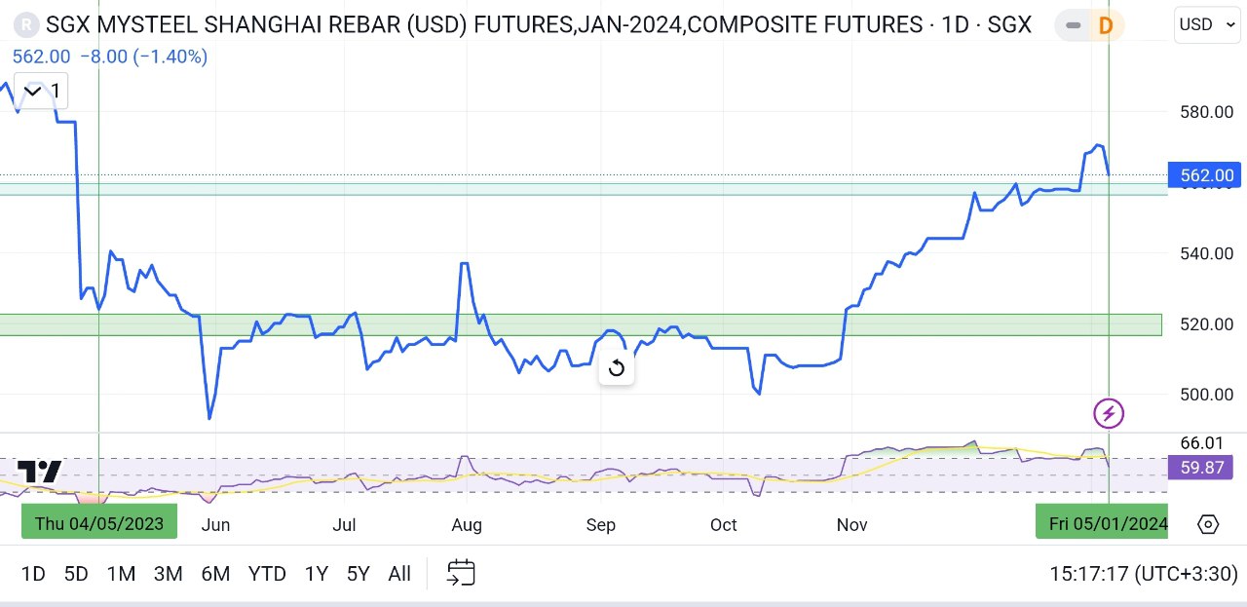This screenshot has width=1247, height=607.
Task: Select the 6M time range
Action: 215,574
